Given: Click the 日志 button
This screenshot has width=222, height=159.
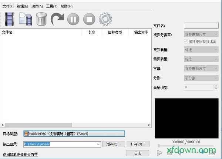Looking at the screenshot, I should pos(138,153).
